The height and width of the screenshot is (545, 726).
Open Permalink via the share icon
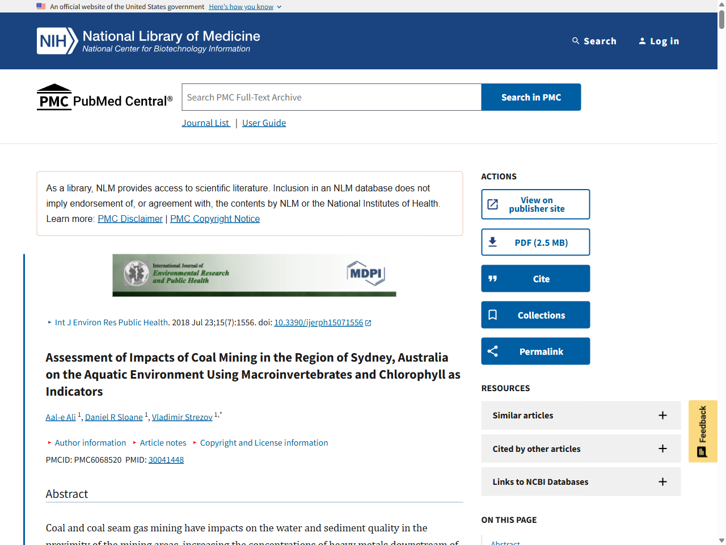pos(492,351)
